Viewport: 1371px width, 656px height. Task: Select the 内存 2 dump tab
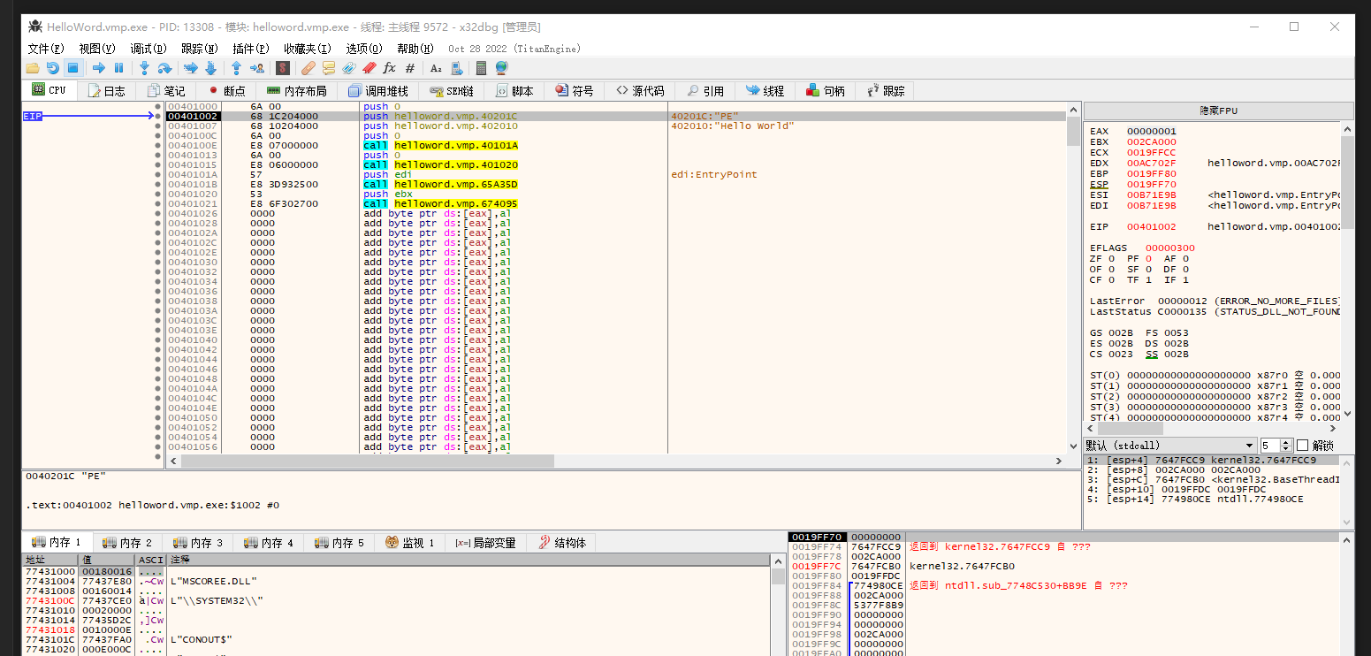click(x=127, y=542)
